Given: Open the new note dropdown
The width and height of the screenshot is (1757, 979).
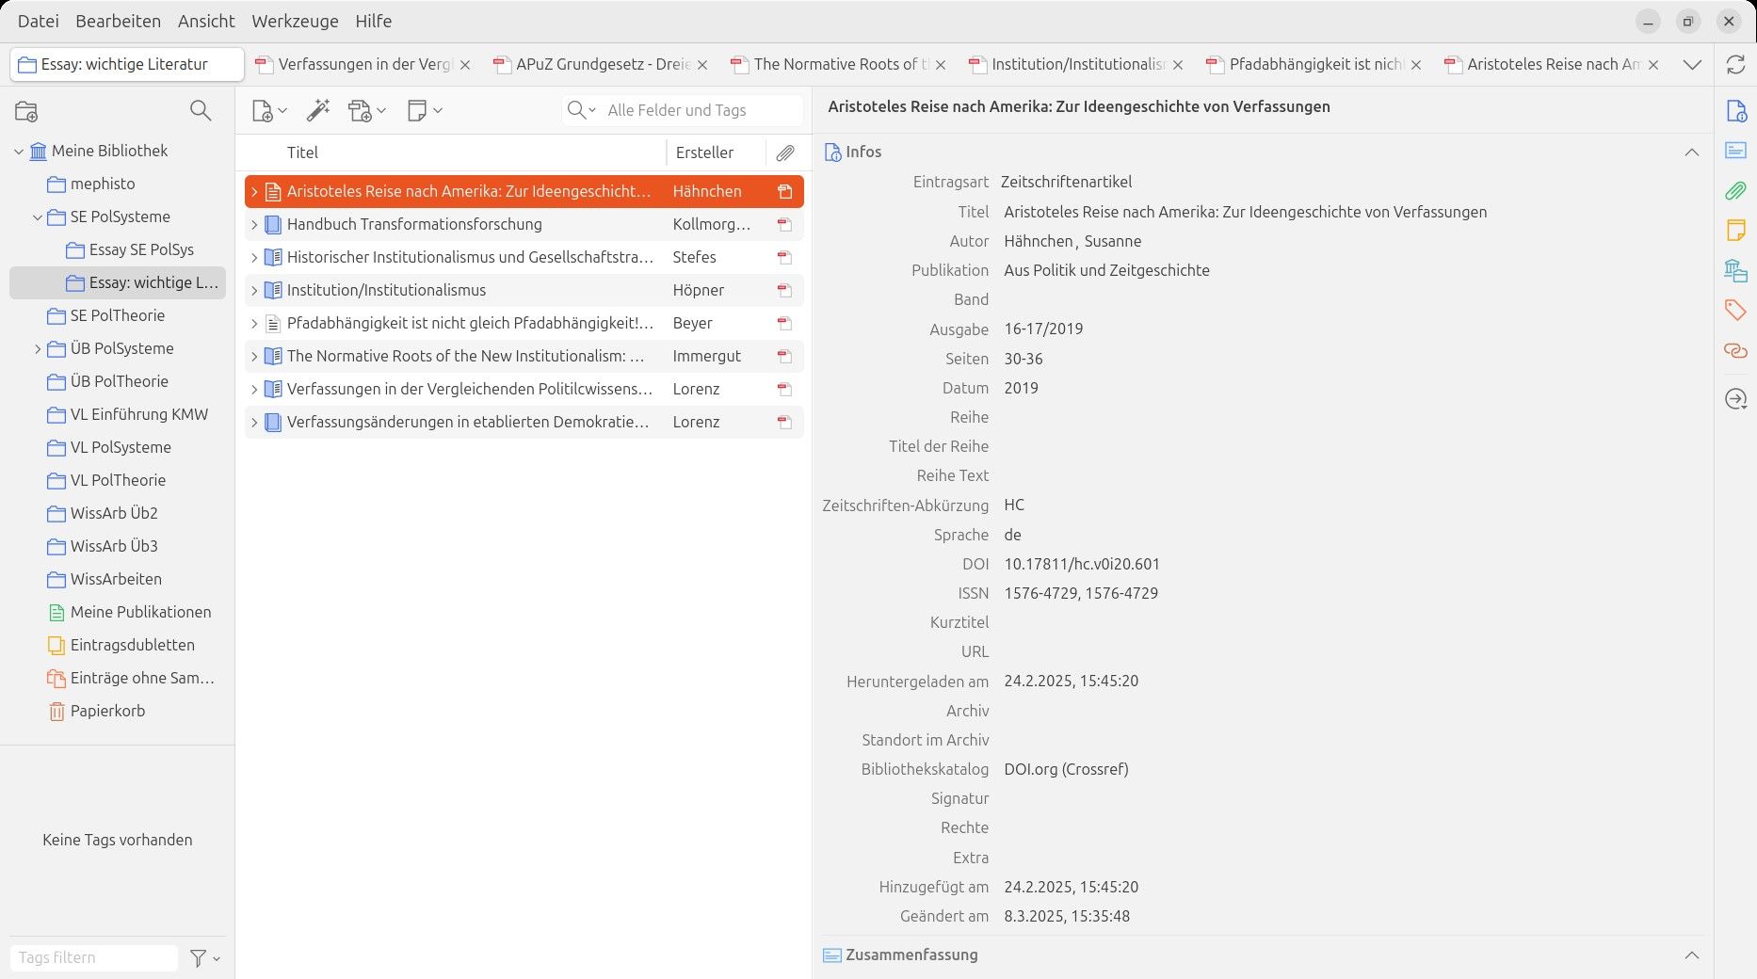Looking at the screenshot, I should [x=425, y=110].
